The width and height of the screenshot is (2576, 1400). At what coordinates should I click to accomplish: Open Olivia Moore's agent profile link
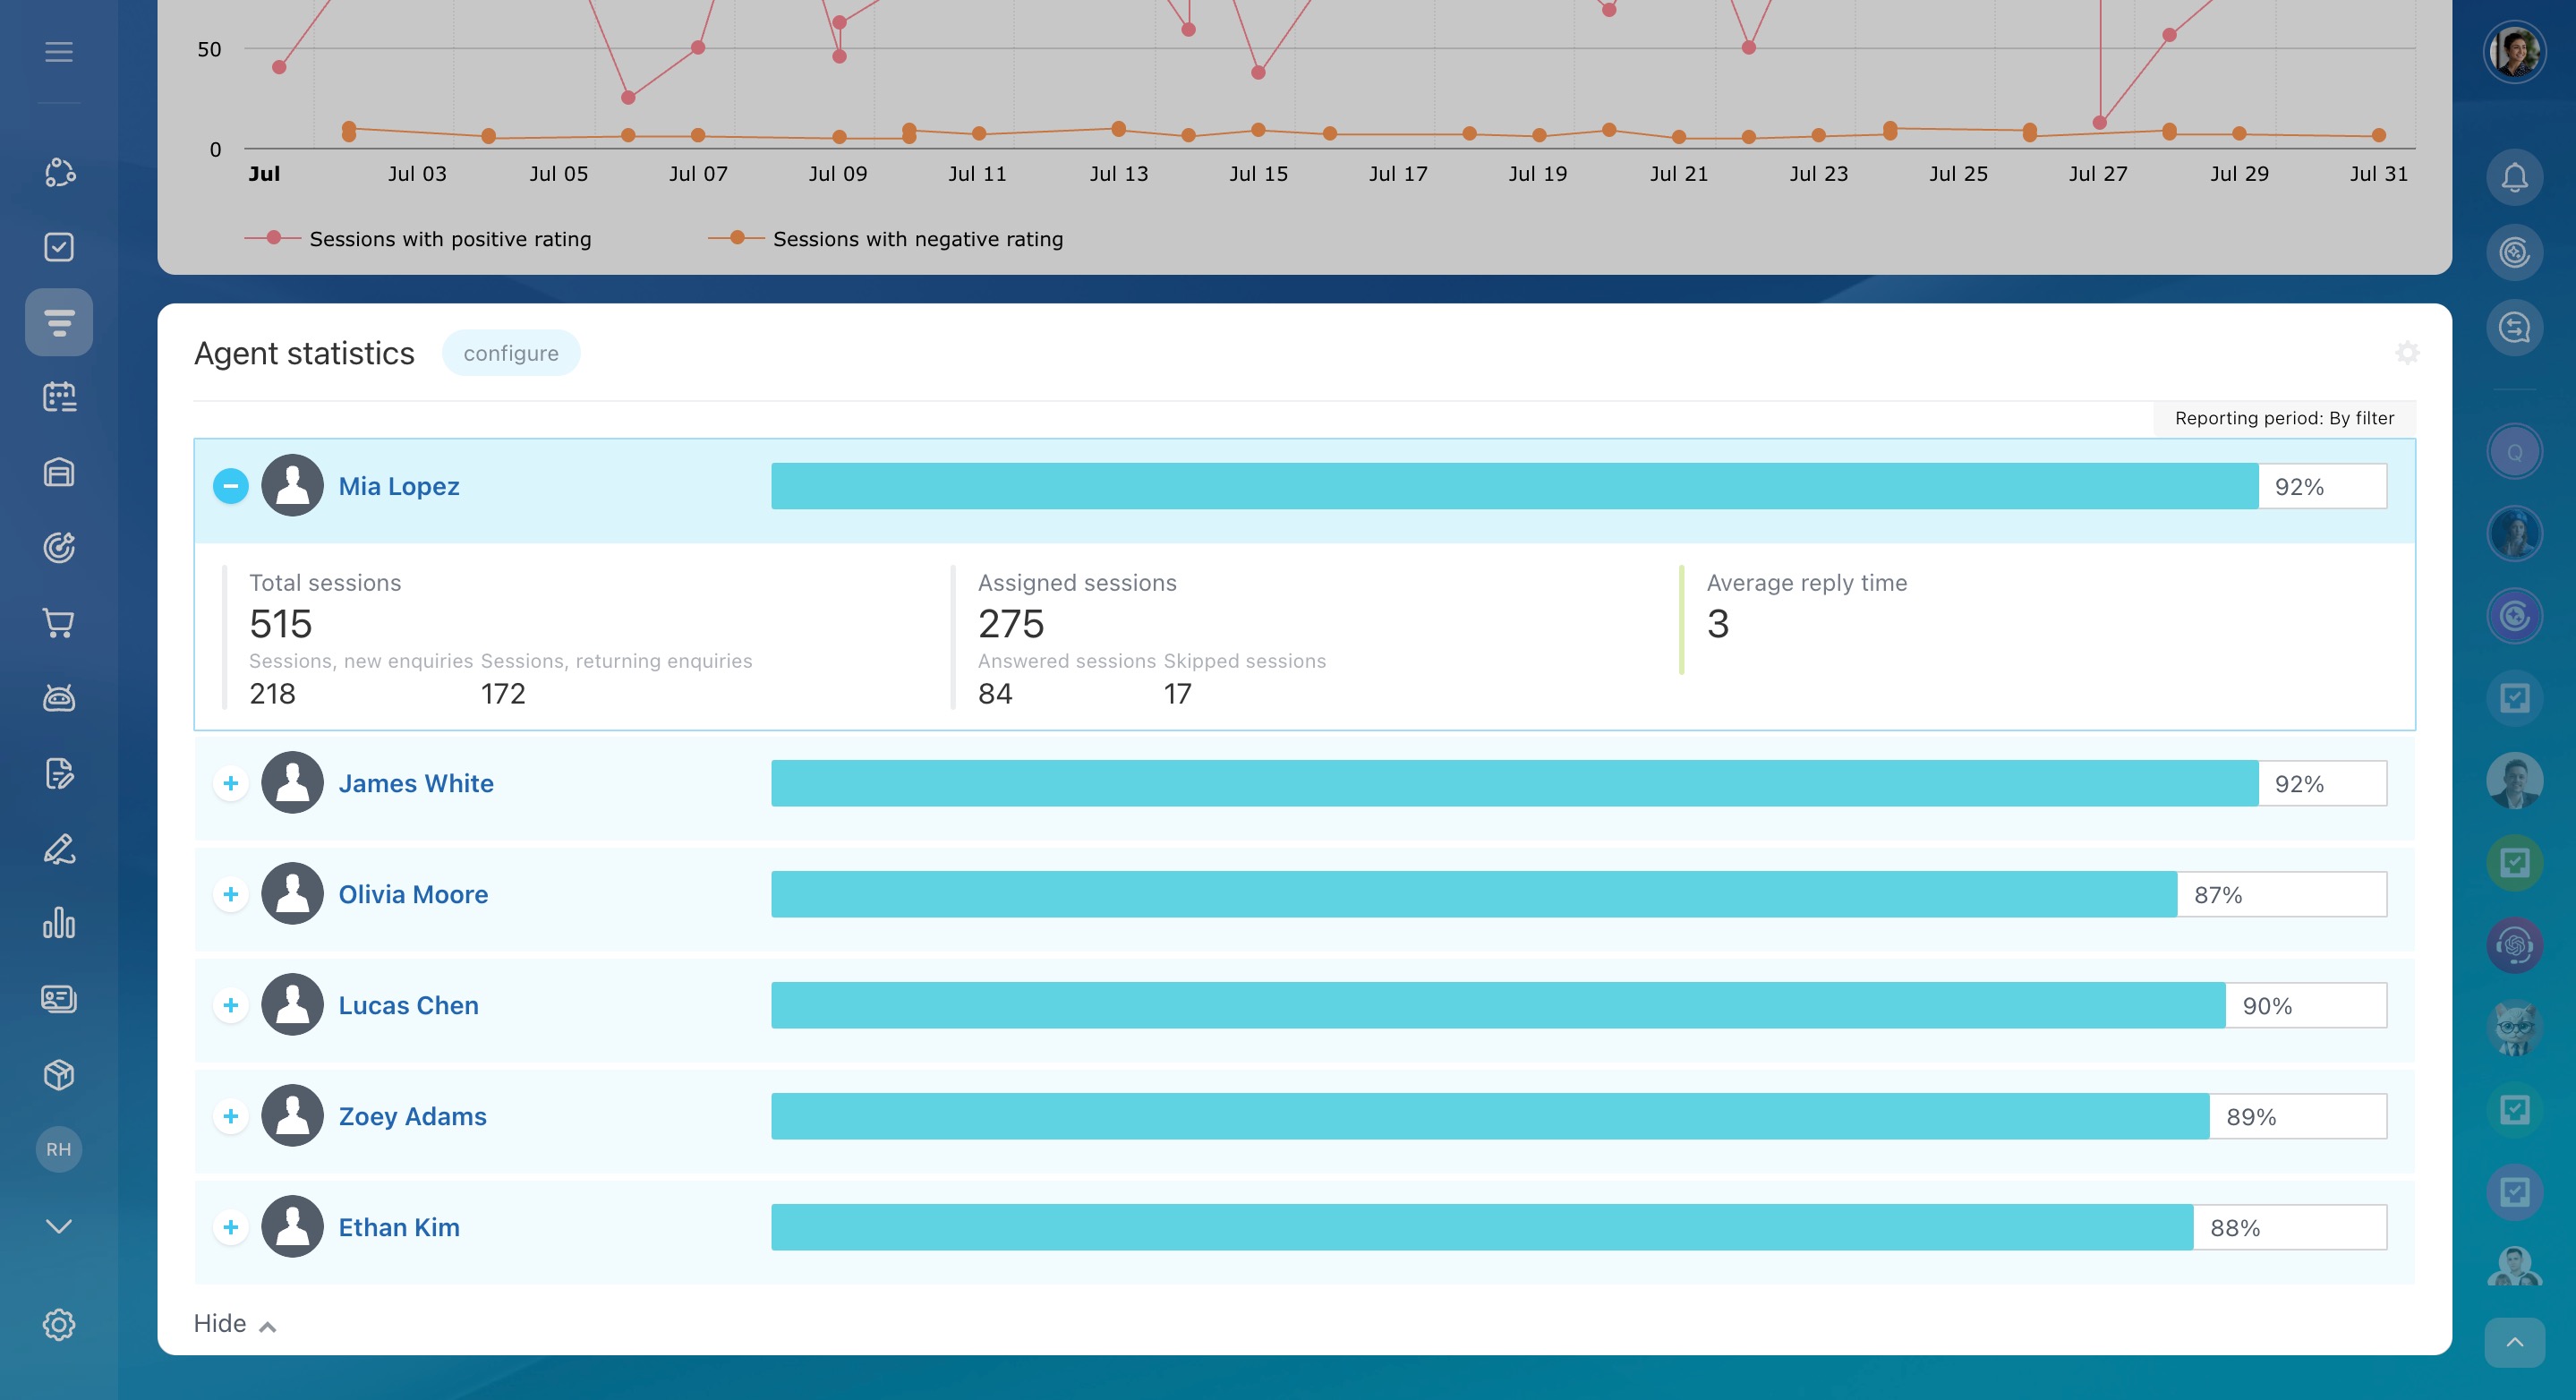point(413,894)
